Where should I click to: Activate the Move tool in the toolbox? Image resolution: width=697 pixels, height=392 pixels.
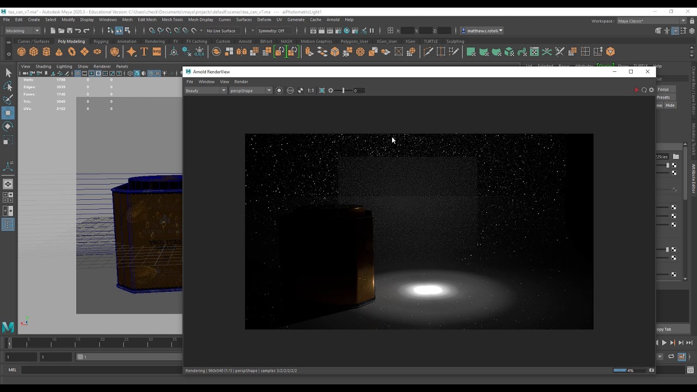8,113
